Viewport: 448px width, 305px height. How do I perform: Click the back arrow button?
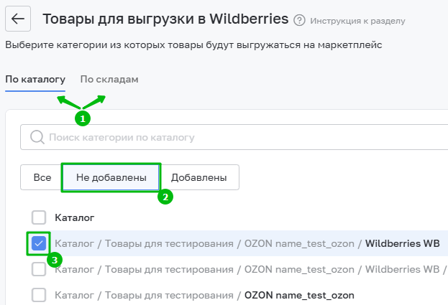(18, 19)
